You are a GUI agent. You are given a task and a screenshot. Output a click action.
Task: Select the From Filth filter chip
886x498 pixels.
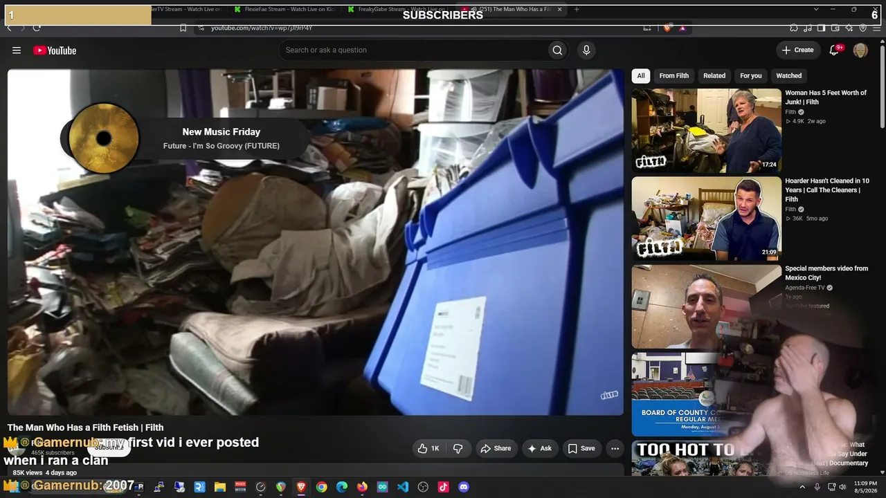tap(674, 75)
